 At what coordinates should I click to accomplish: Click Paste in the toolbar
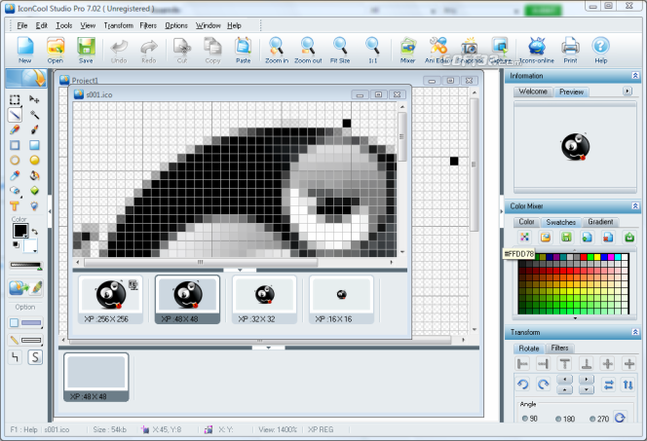pyautogui.click(x=243, y=51)
